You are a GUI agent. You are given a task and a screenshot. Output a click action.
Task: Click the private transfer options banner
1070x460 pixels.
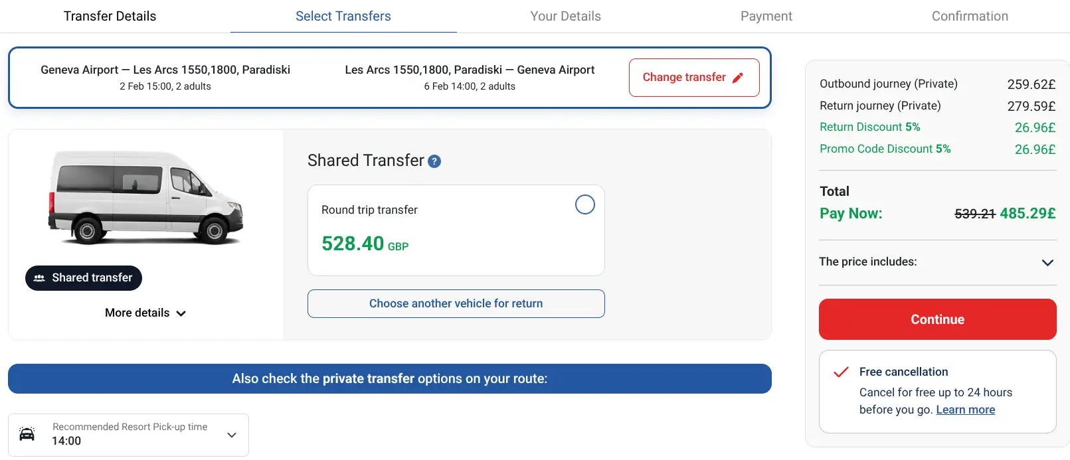coord(389,378)
